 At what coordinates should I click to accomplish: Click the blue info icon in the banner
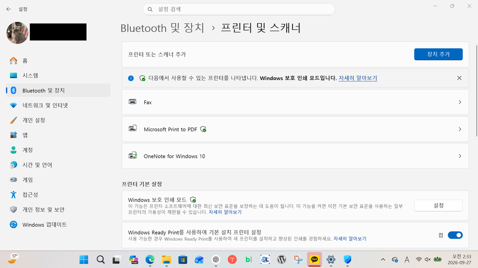(x=131, y=78)
